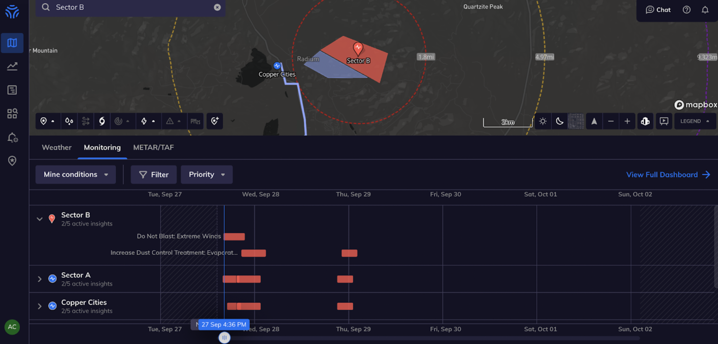Open the reports panel in the sidebar
The width and height of the screenshot is (718, 344).
[x=12, y=90]
